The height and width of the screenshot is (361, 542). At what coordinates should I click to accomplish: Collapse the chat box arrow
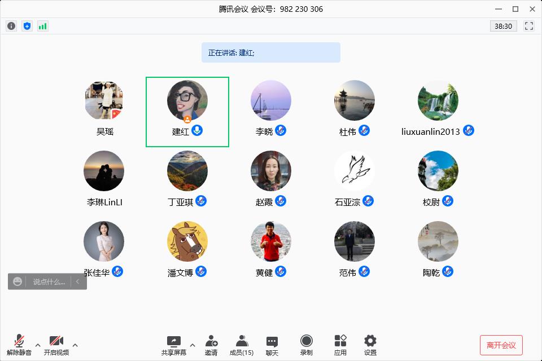pyautogui.click(x=78, y=281)
